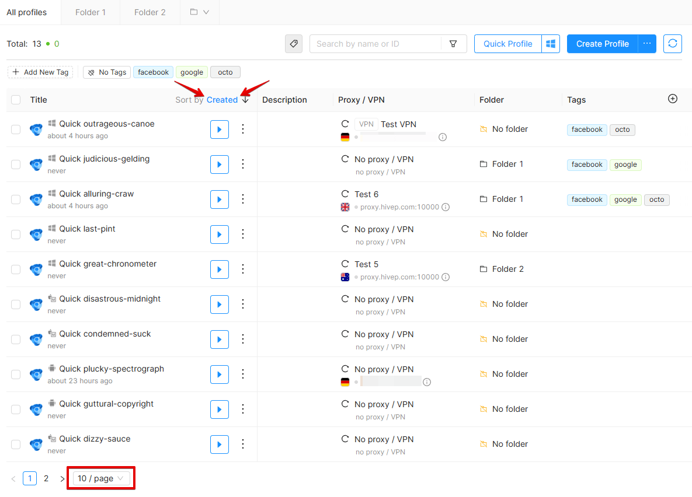Viewport: 692px width, 497px height.
Task: Tick the Quick judicious-gelding checkbox
Action: [x=16, y=164]
